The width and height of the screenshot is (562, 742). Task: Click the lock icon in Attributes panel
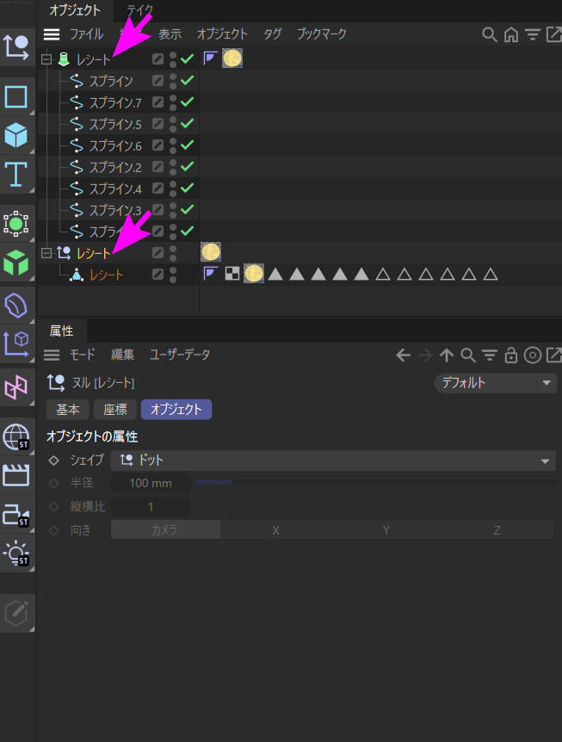511,355
